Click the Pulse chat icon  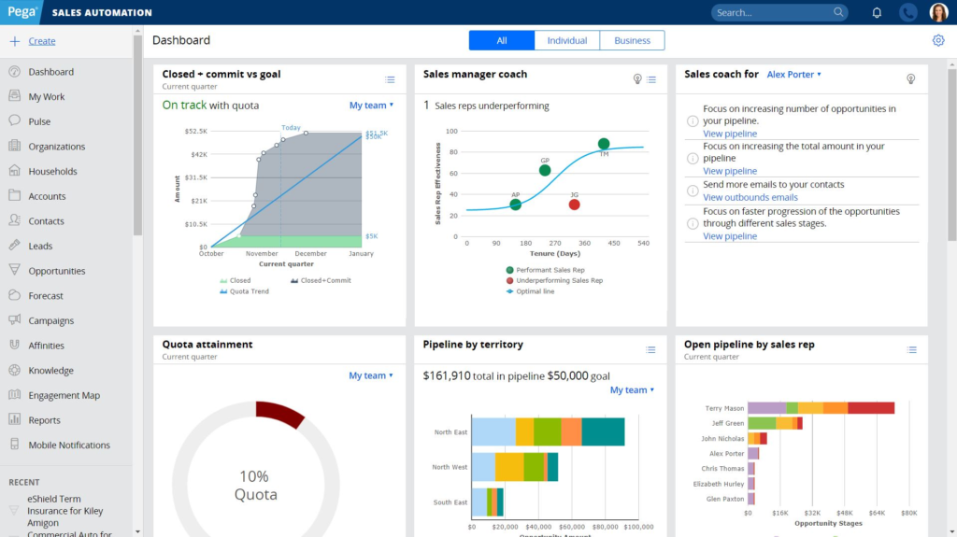pyautogui.click(x=15, y=120)
